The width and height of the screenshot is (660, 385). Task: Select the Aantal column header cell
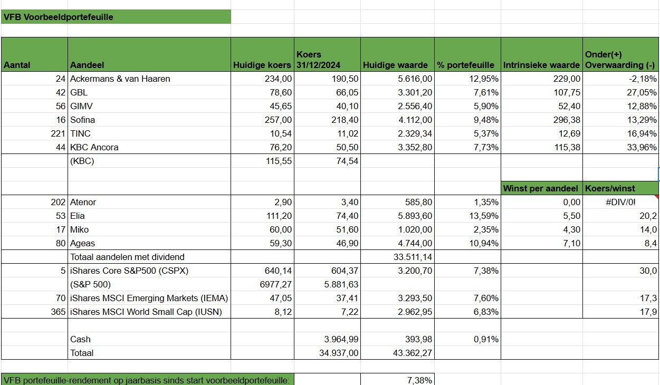34,54
